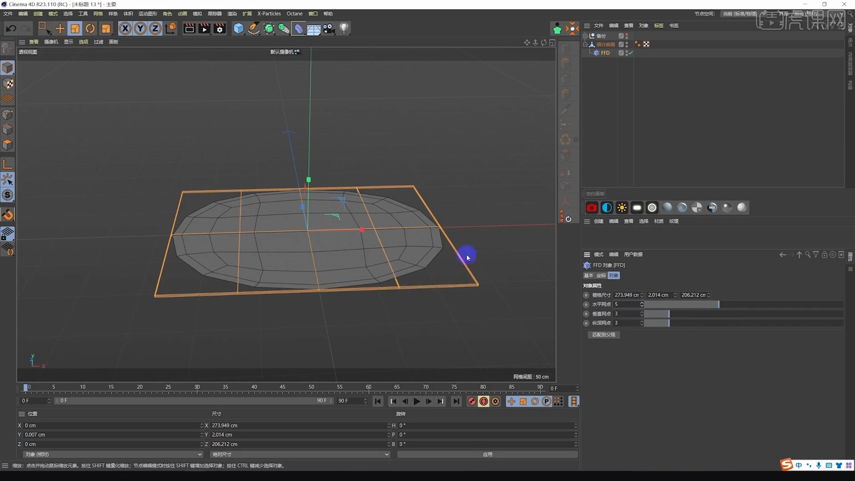This screenshot has width=855, height=481.
Task: Select the Cube primitive icon
Action: pyautogui.click(x=239, y=28)
